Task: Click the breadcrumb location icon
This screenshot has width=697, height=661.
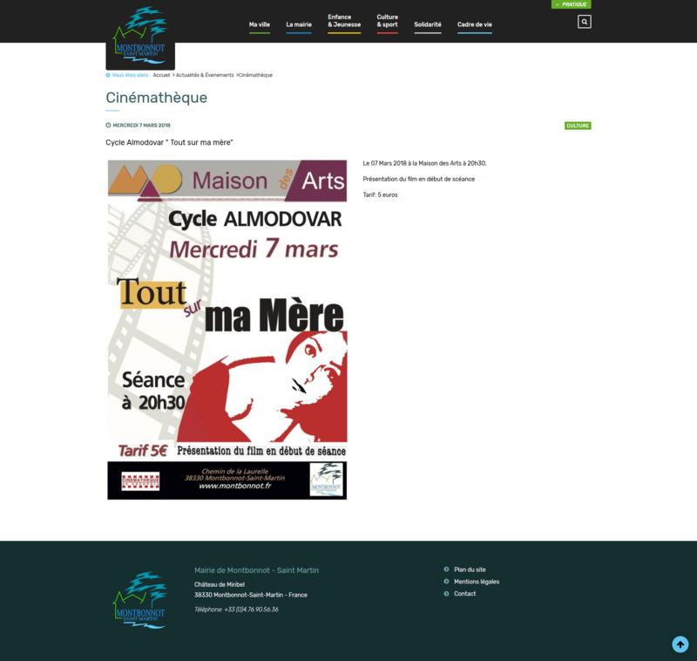Action: pyautogui.click(x=107, y=75)
